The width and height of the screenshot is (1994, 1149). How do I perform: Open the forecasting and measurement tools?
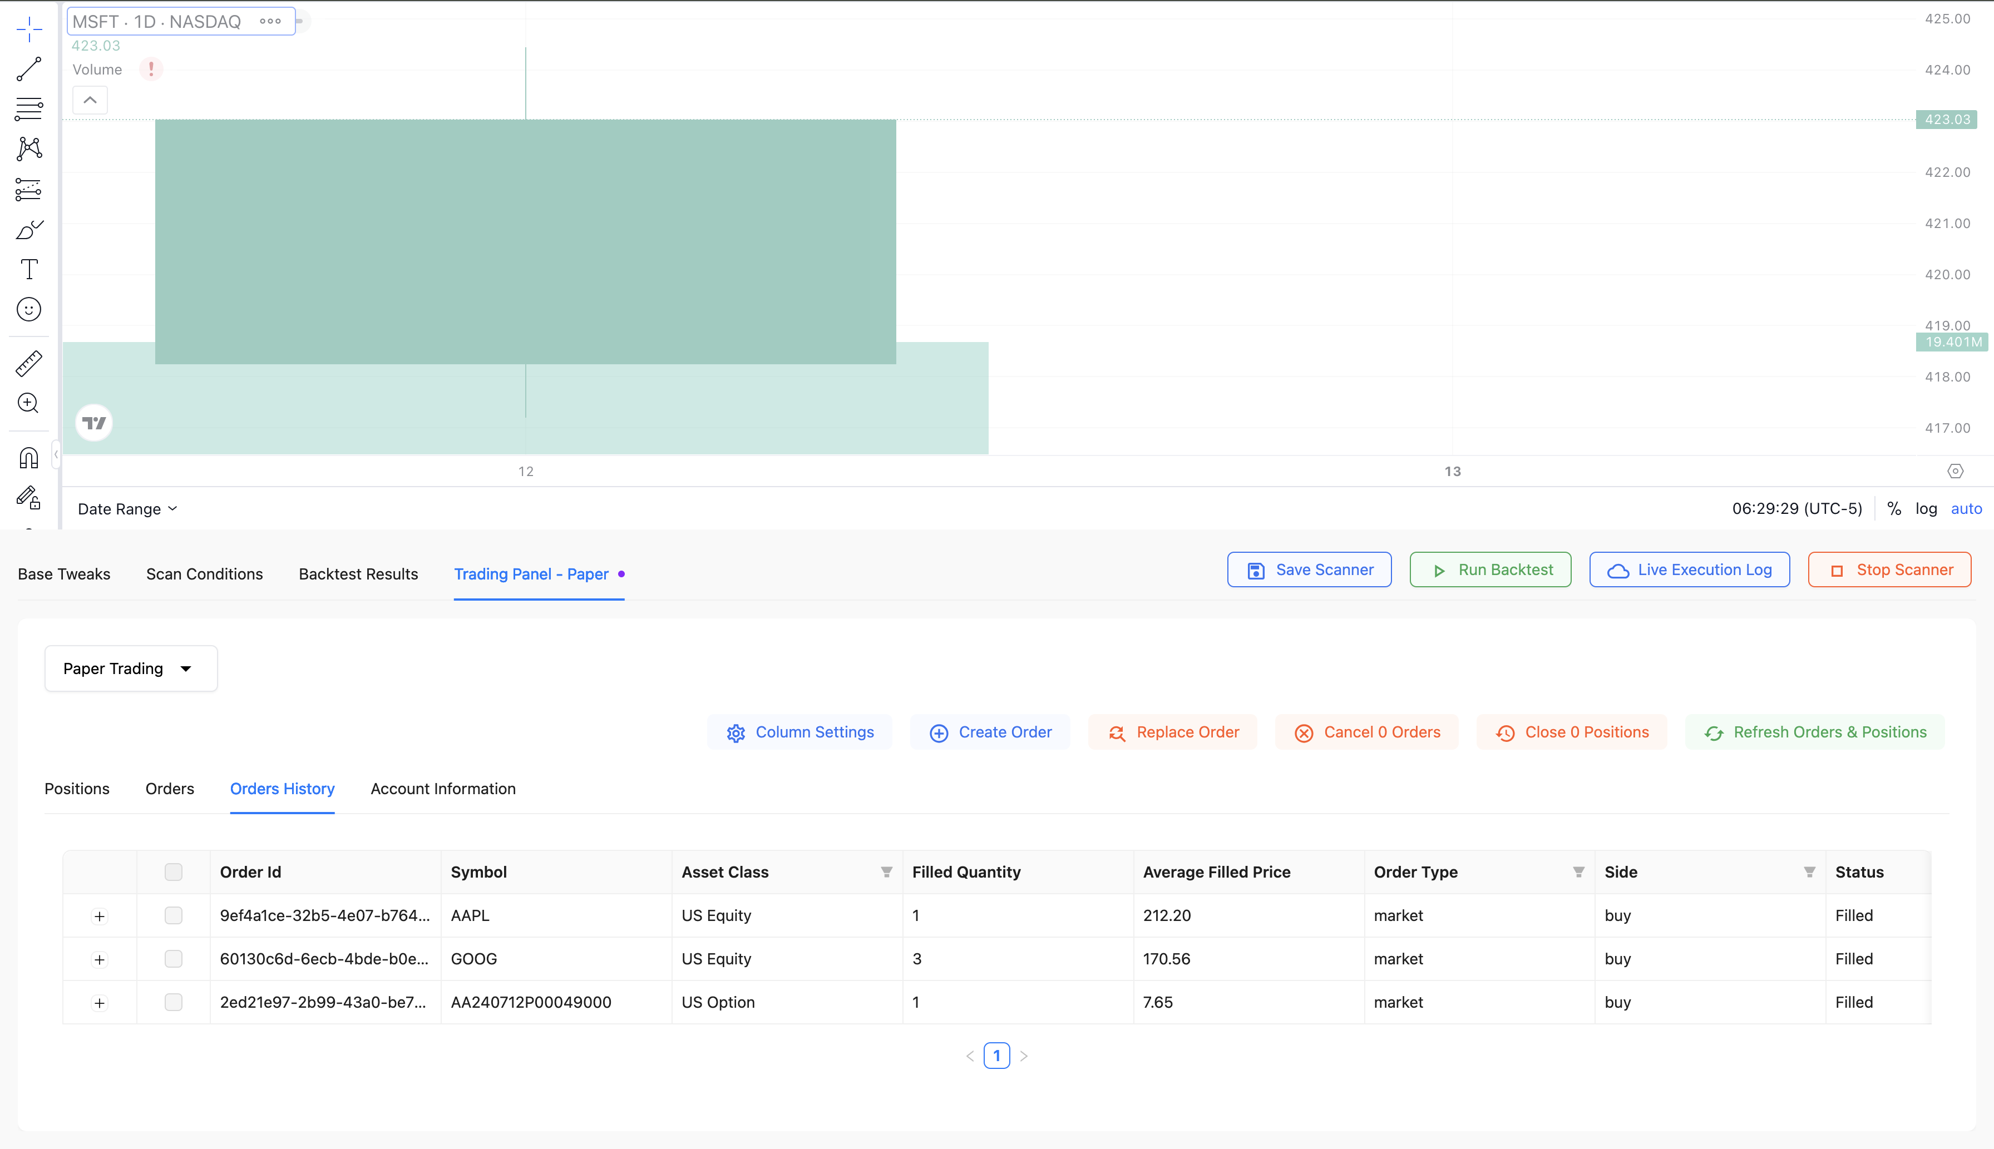click(x=29, y=190)
